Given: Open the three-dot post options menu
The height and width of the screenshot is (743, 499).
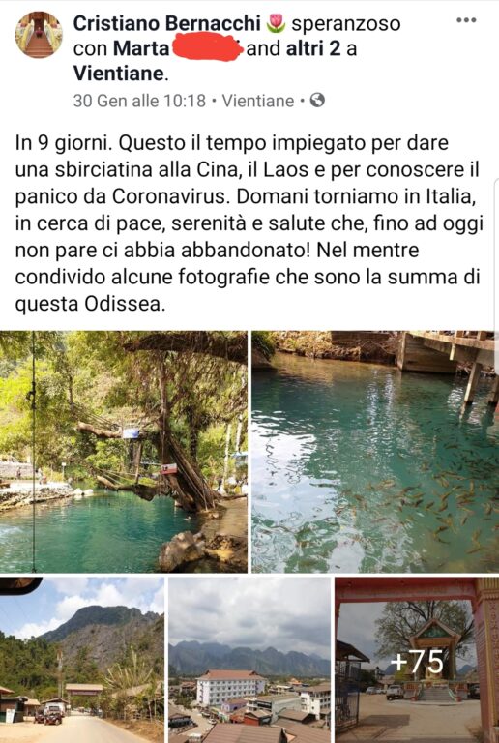Looking at the screenshot, I should click(x=466, y=20).
